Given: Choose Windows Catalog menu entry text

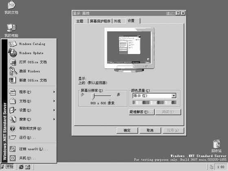Looking at the screenshot, I should [x=32, y=44].
